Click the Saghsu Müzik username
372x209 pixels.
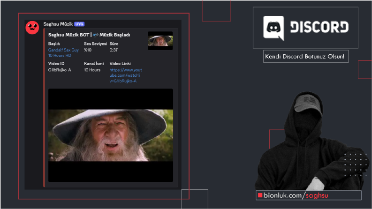[58, 24]
